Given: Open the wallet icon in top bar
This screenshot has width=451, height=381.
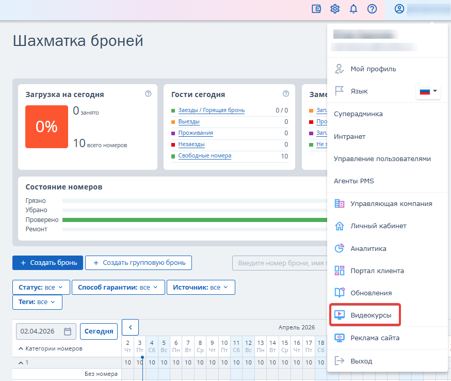Looking at the screenshot, I should 317,9.
